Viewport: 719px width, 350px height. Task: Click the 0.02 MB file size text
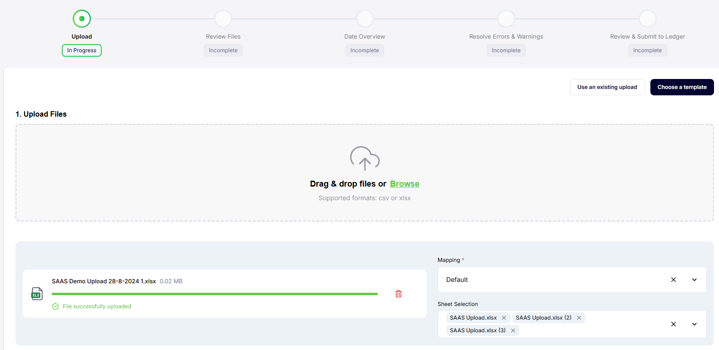(171, 281)
